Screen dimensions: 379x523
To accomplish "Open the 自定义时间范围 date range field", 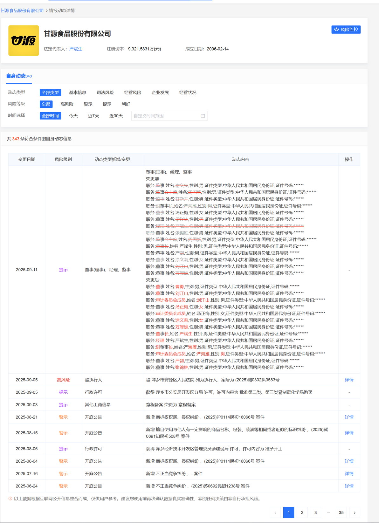I will coord(169,116).
